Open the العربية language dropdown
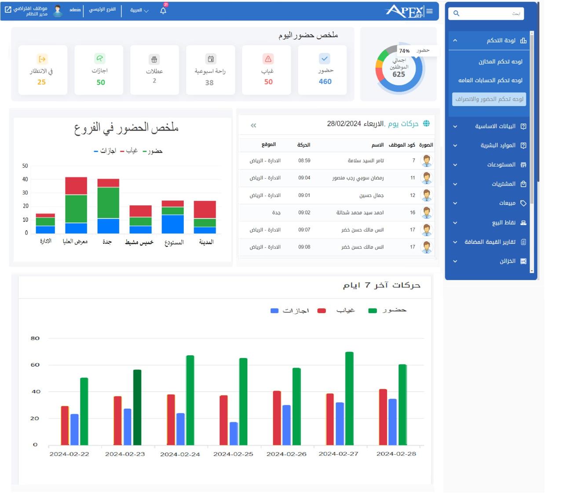The height and width of the screenshot is (493, 563). coord(139,11)
